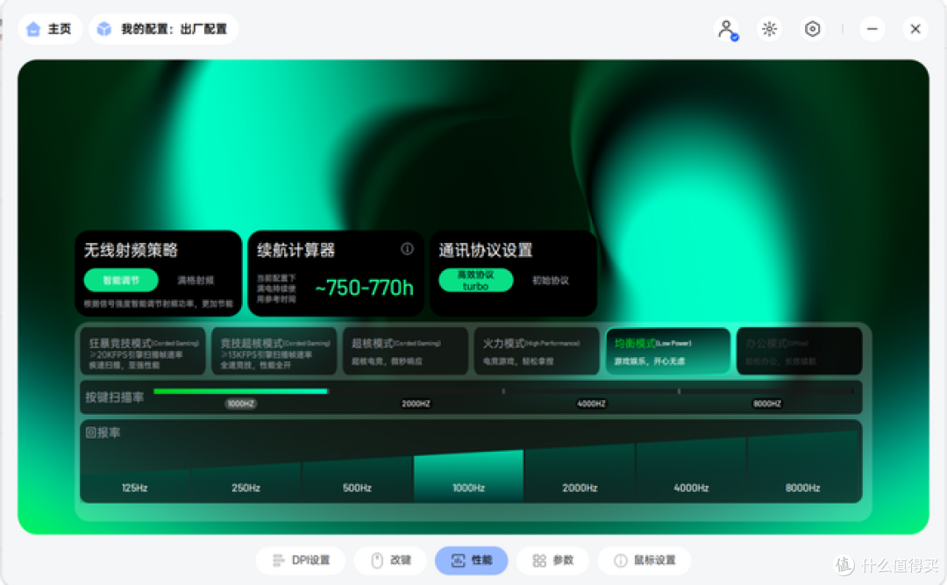Click the 无线射频策略 heading
The image size is (947, 585).
[131, 250]
